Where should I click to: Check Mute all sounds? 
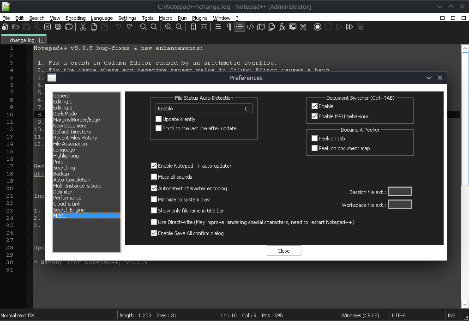pyautogui.click(x=154, y=177)
